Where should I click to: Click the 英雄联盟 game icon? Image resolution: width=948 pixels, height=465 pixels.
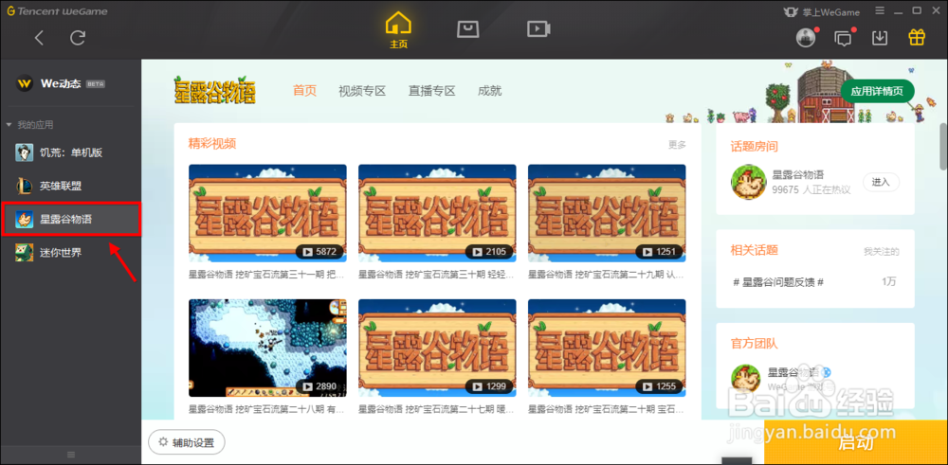[25, 186]
